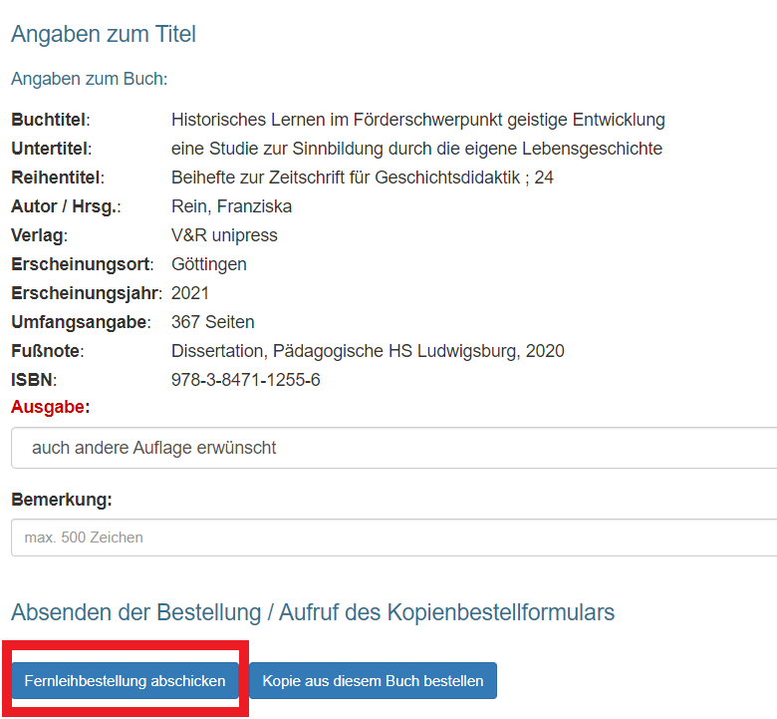Click the Absenden der Bestellung heading
The image size is (777, 719).
click(313, 612)
